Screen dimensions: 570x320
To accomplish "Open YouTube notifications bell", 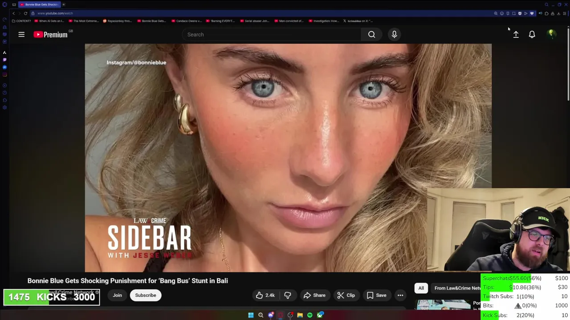I will tap(532, 34).
